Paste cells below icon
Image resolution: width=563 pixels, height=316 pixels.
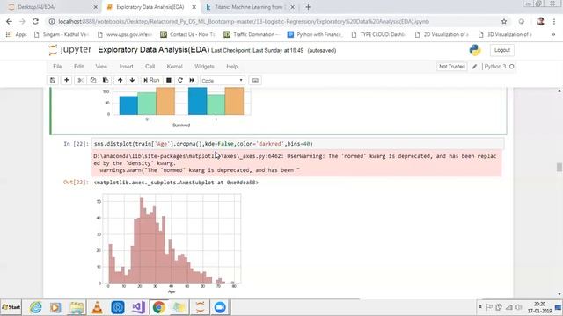click(106, 80)
